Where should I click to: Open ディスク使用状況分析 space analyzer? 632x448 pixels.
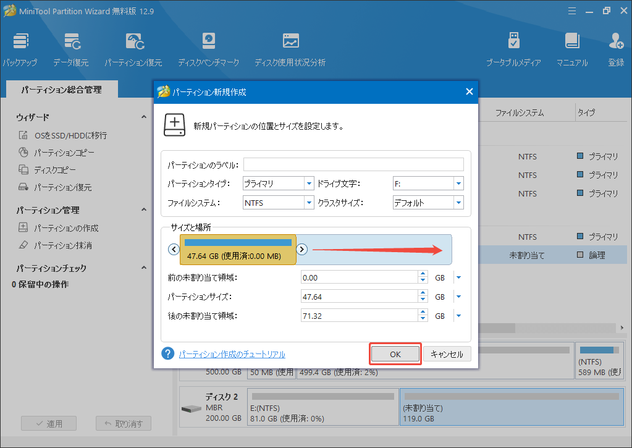[x=290, y=49]
